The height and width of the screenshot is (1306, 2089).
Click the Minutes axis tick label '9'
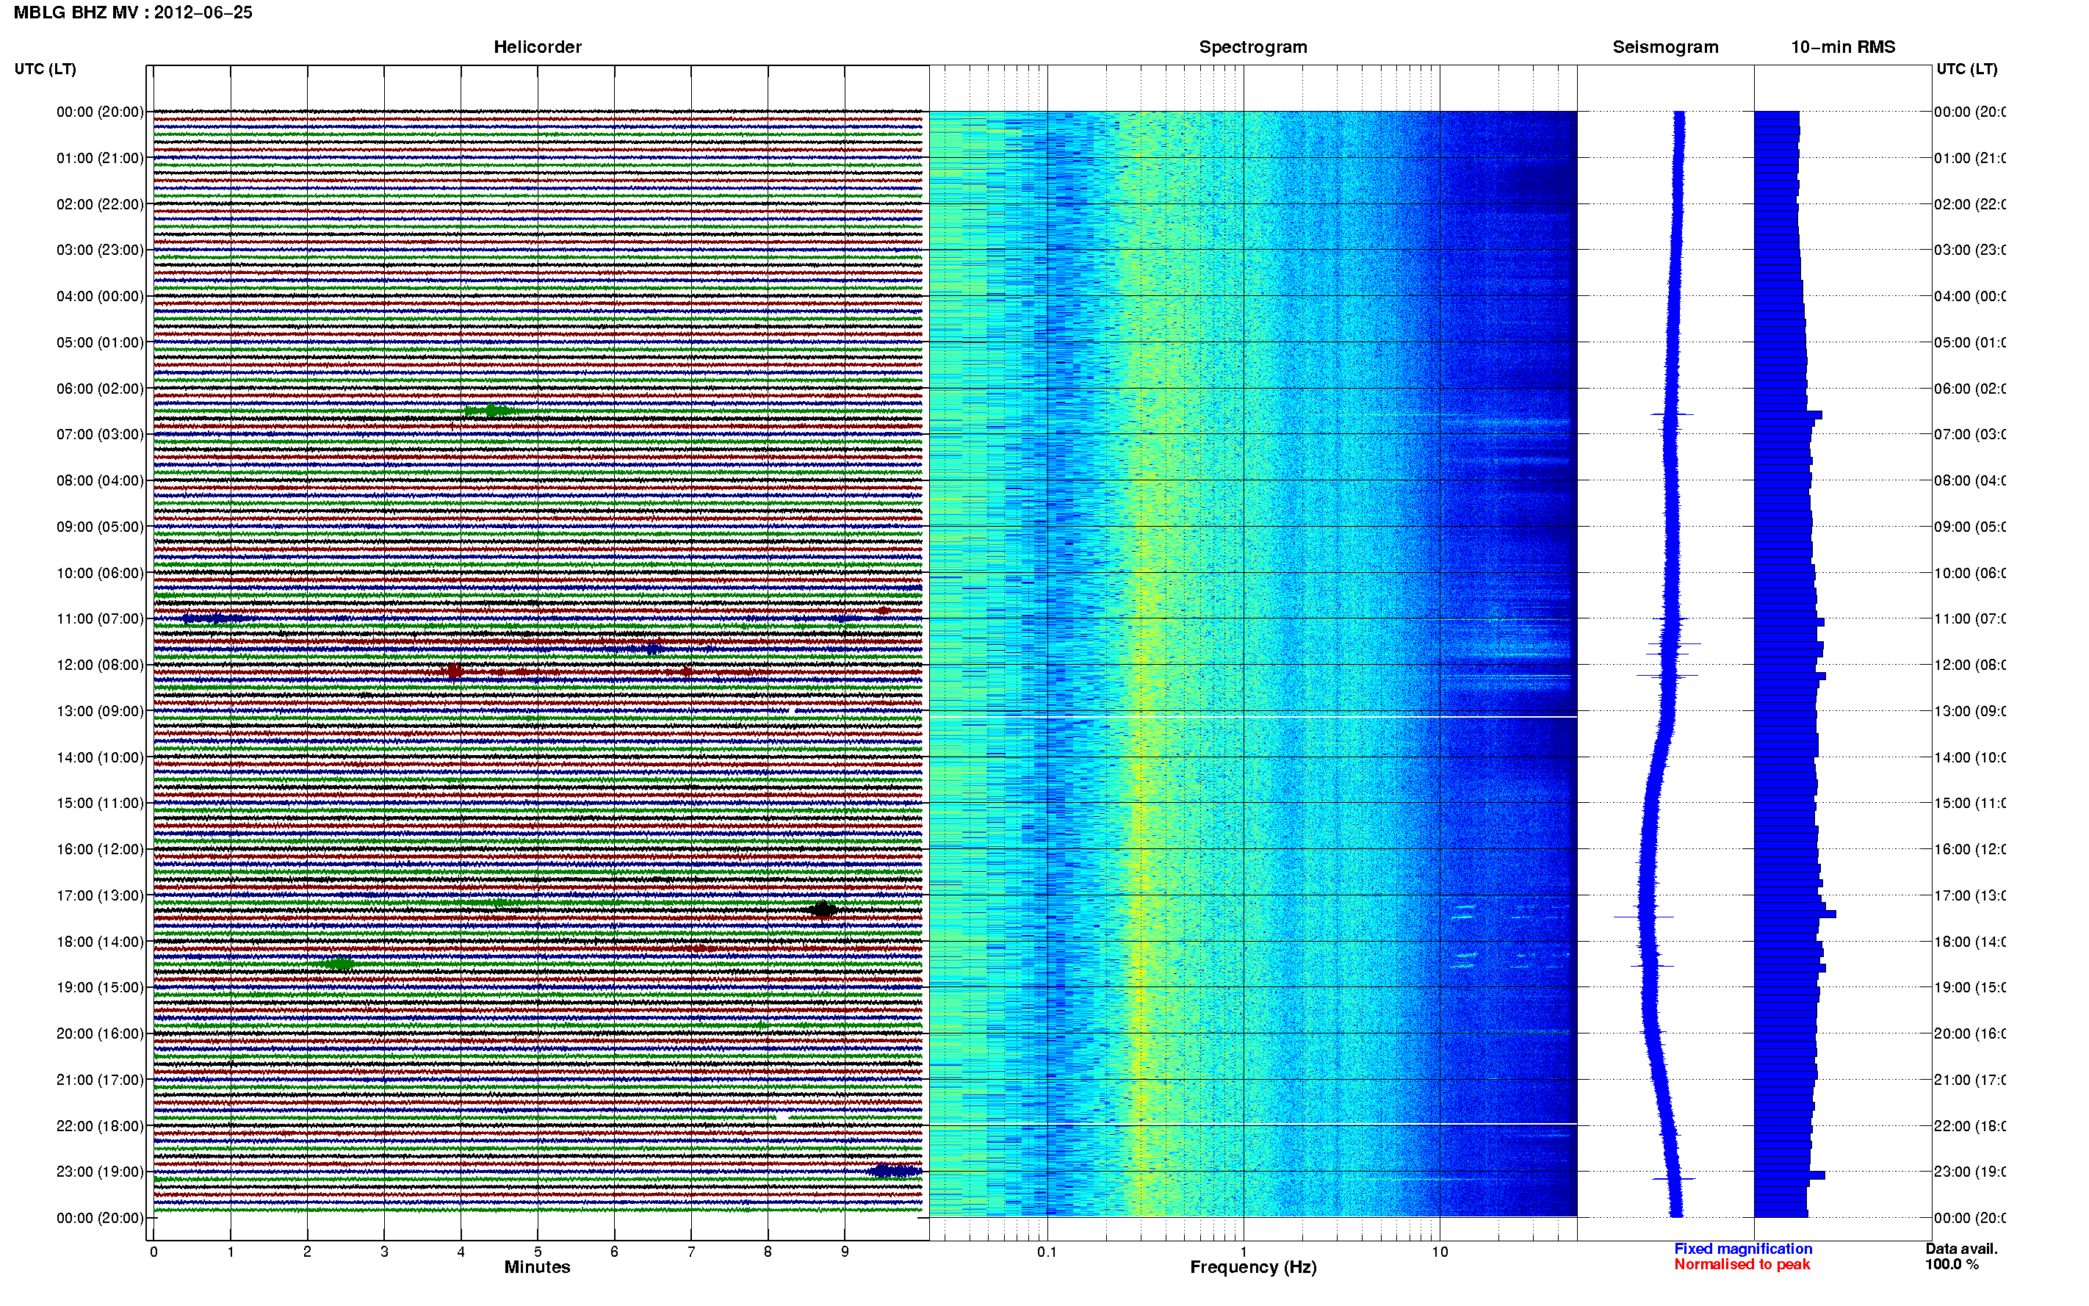845,1252
